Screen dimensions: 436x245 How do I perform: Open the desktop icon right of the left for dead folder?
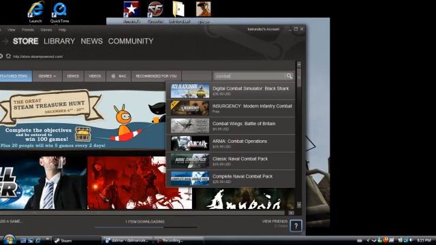[x=203, y=12]
